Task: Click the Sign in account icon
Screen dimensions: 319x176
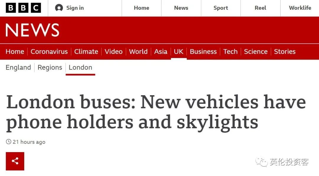Action: (x=59, y=8)
